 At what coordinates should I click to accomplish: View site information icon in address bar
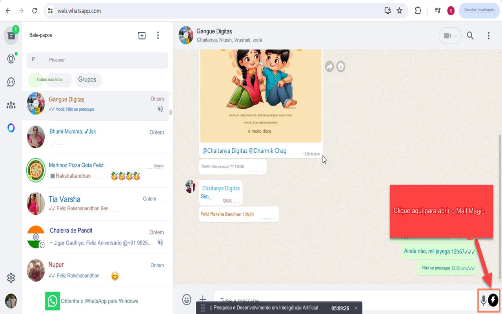pyautogui.click(x=50, y=11)
